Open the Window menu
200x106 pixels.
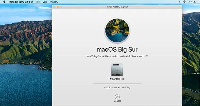coord(54,2)
